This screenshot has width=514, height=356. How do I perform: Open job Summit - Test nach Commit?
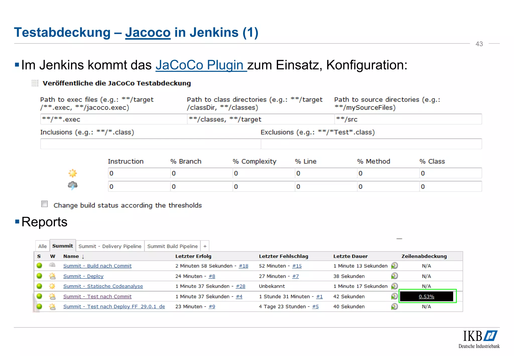pyautogui.click(x=97, y=296)
